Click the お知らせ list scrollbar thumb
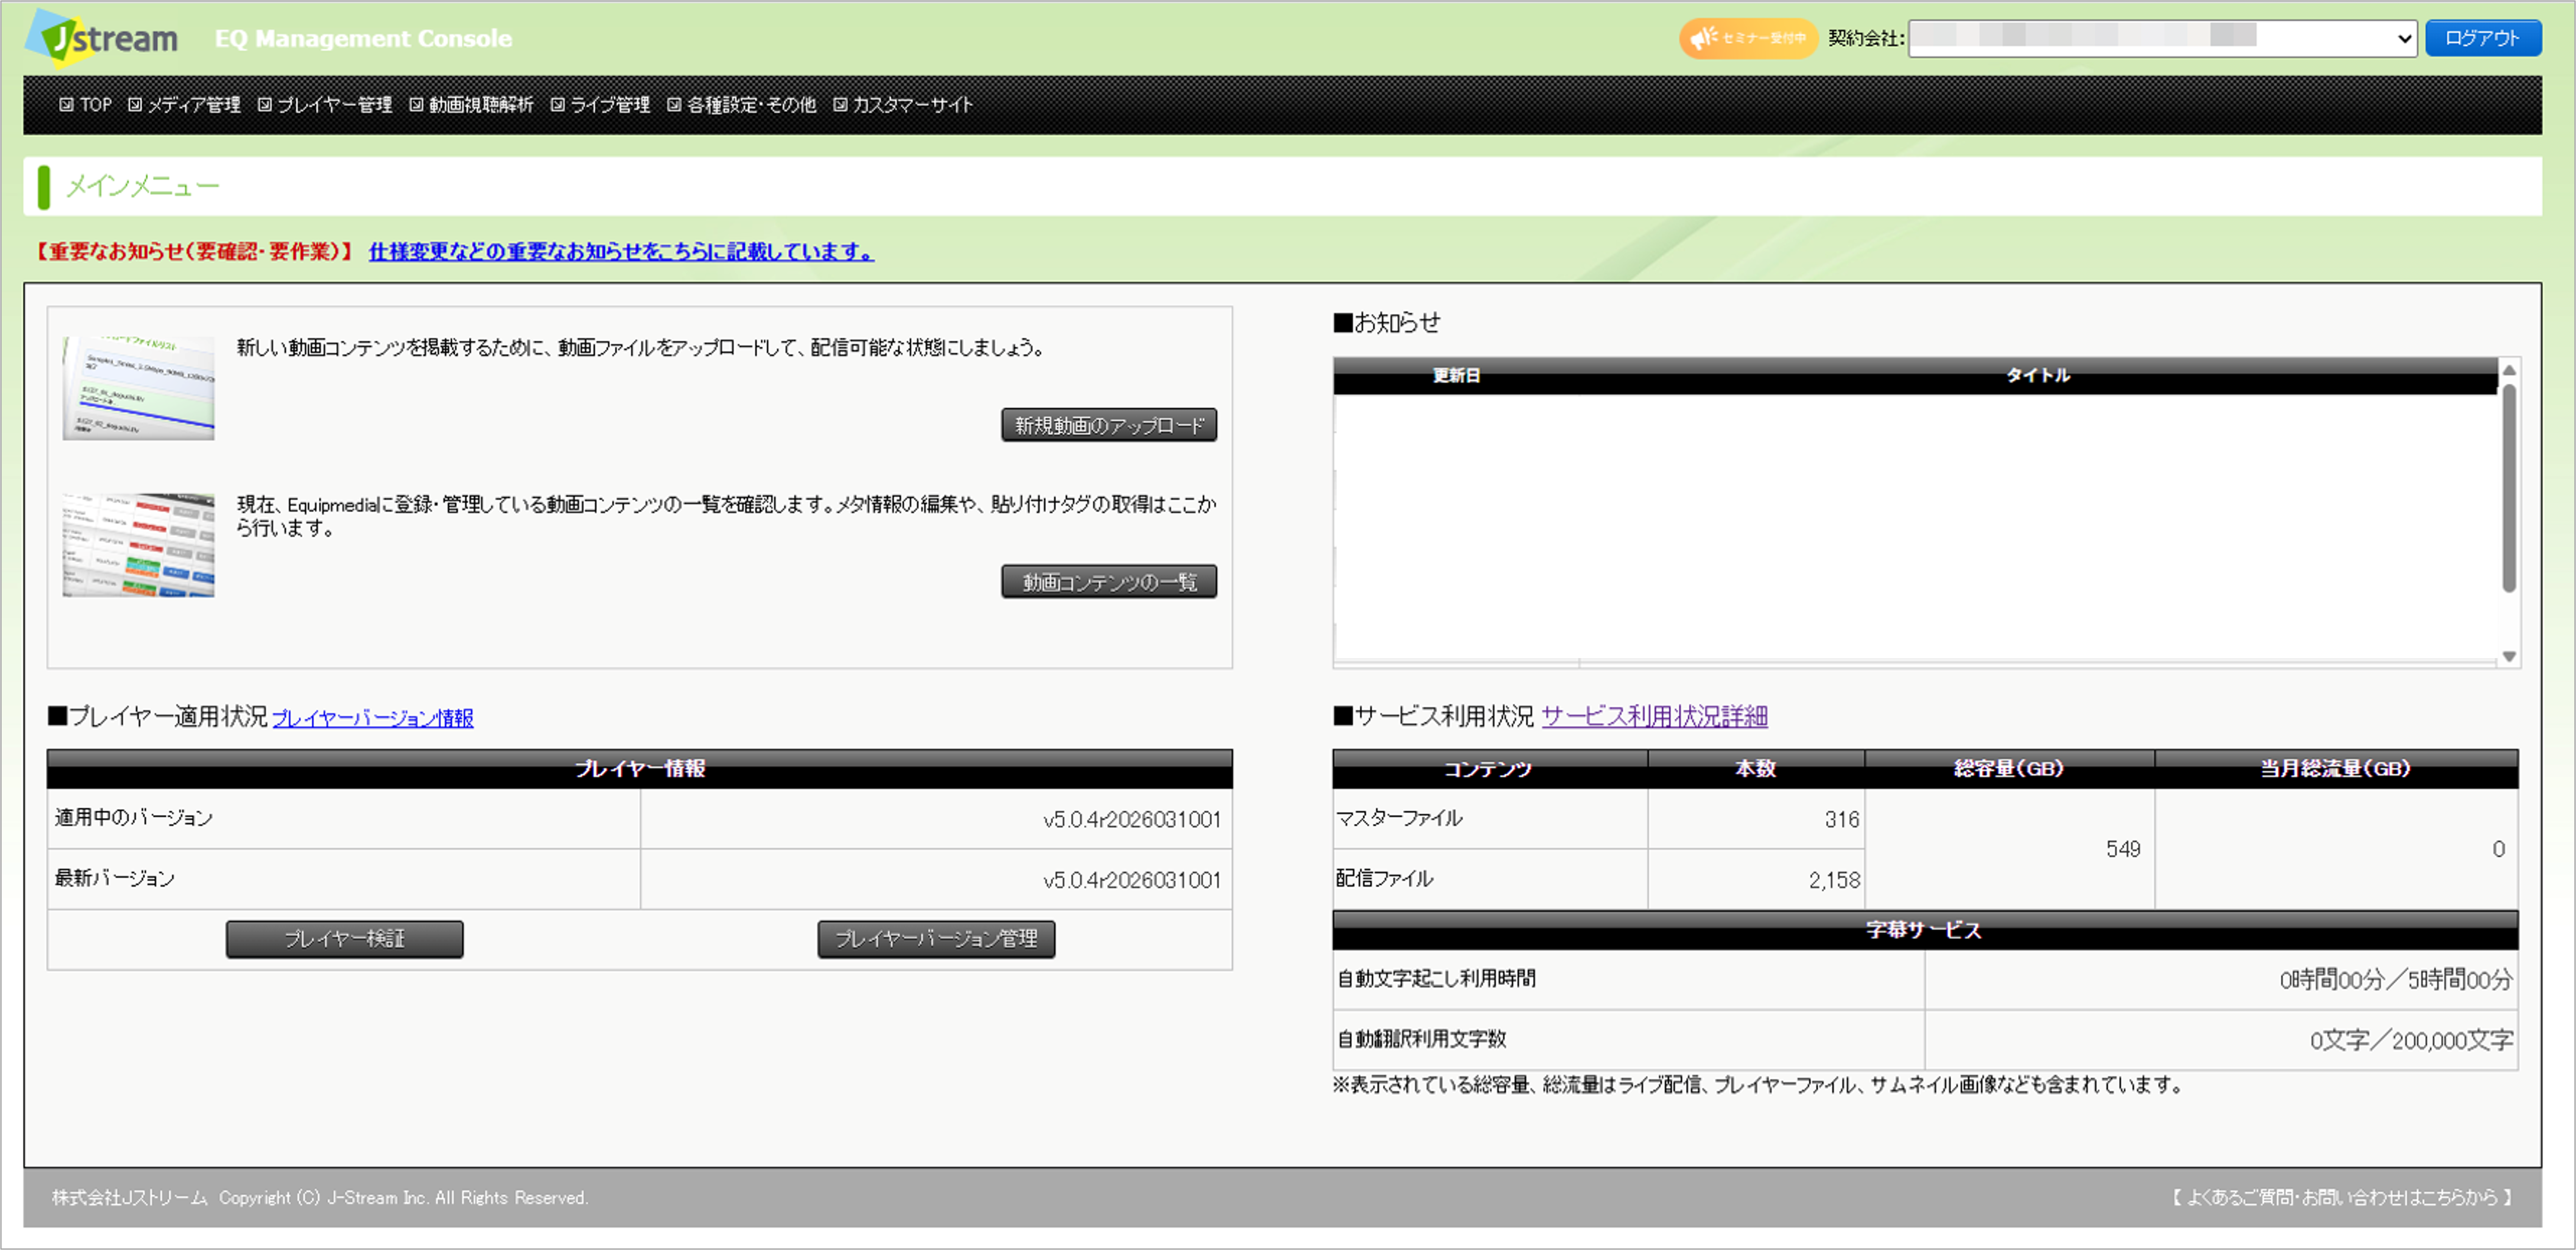Viewport: 2576px width, 1250px height. click(x=2509, y=488)
